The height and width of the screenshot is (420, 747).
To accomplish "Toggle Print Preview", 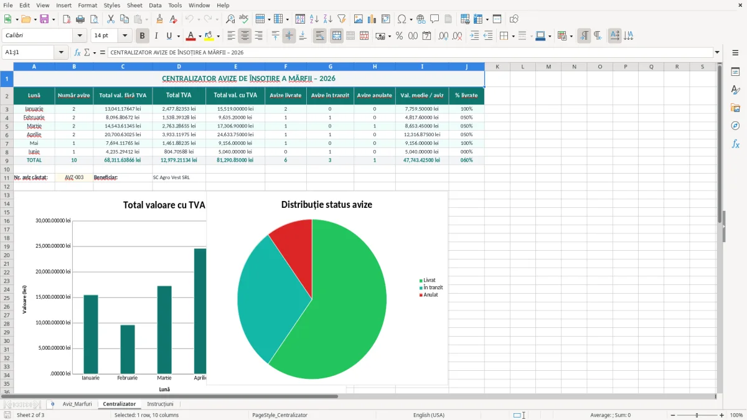I will point(94,19).
